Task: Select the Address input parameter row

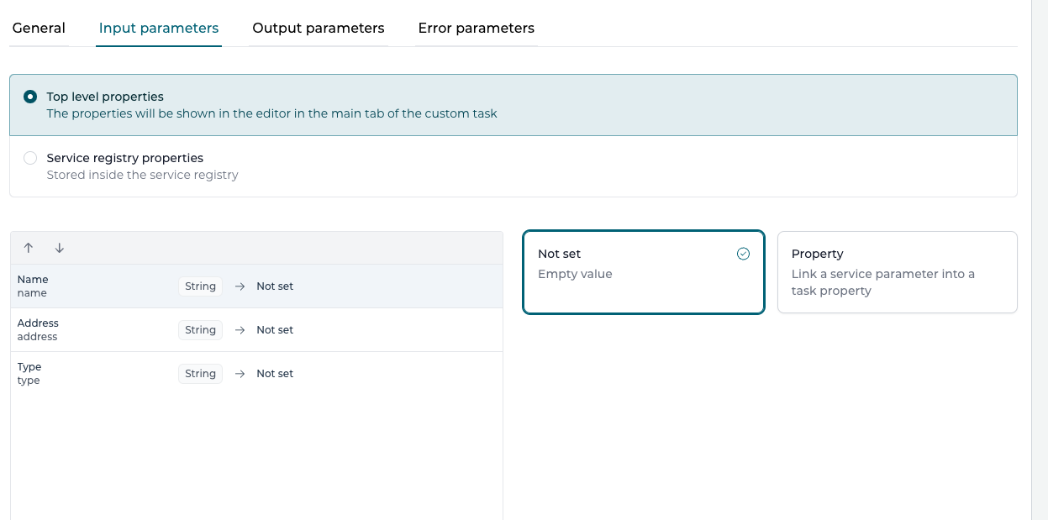Action: tap(101, 329)
